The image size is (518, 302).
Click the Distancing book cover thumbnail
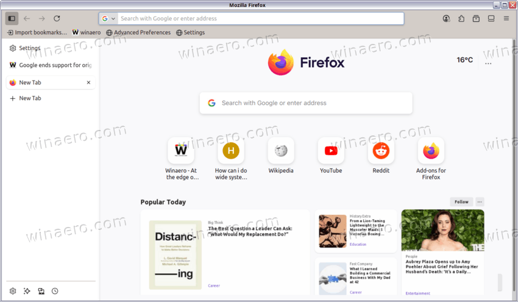coord(176,255)
